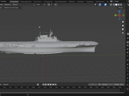Image resolution: width=129 pixels, height=96 pixels.
Task: Open object visibility and selectability dropdown
Action: coord(96,5)
